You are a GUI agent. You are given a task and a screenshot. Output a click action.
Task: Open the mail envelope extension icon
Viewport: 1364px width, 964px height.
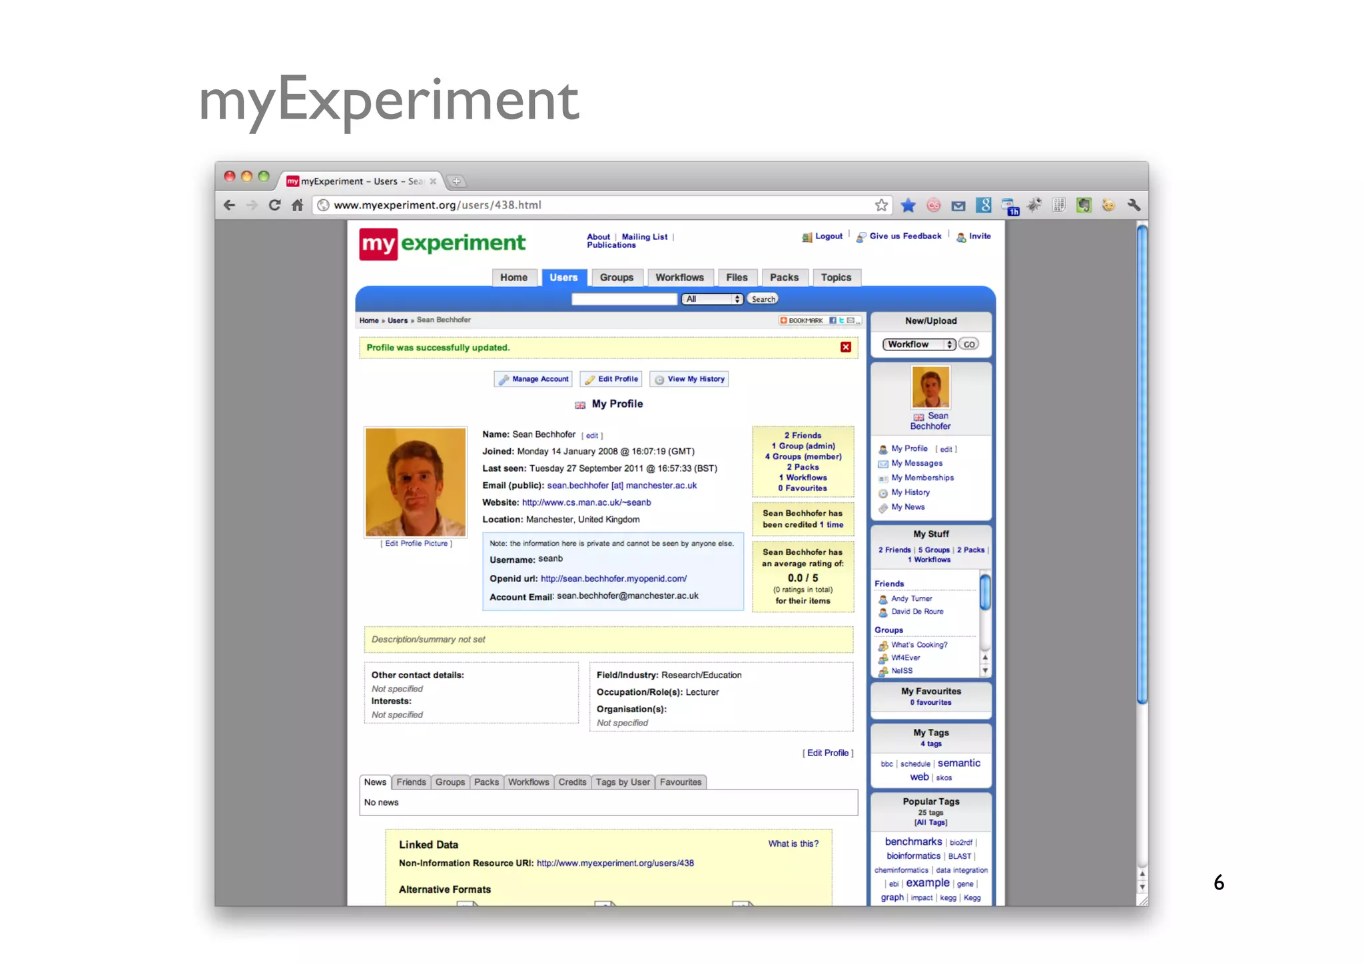tap(958, 206)
